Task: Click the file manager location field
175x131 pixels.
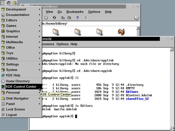Action: (x=87, y=24)
